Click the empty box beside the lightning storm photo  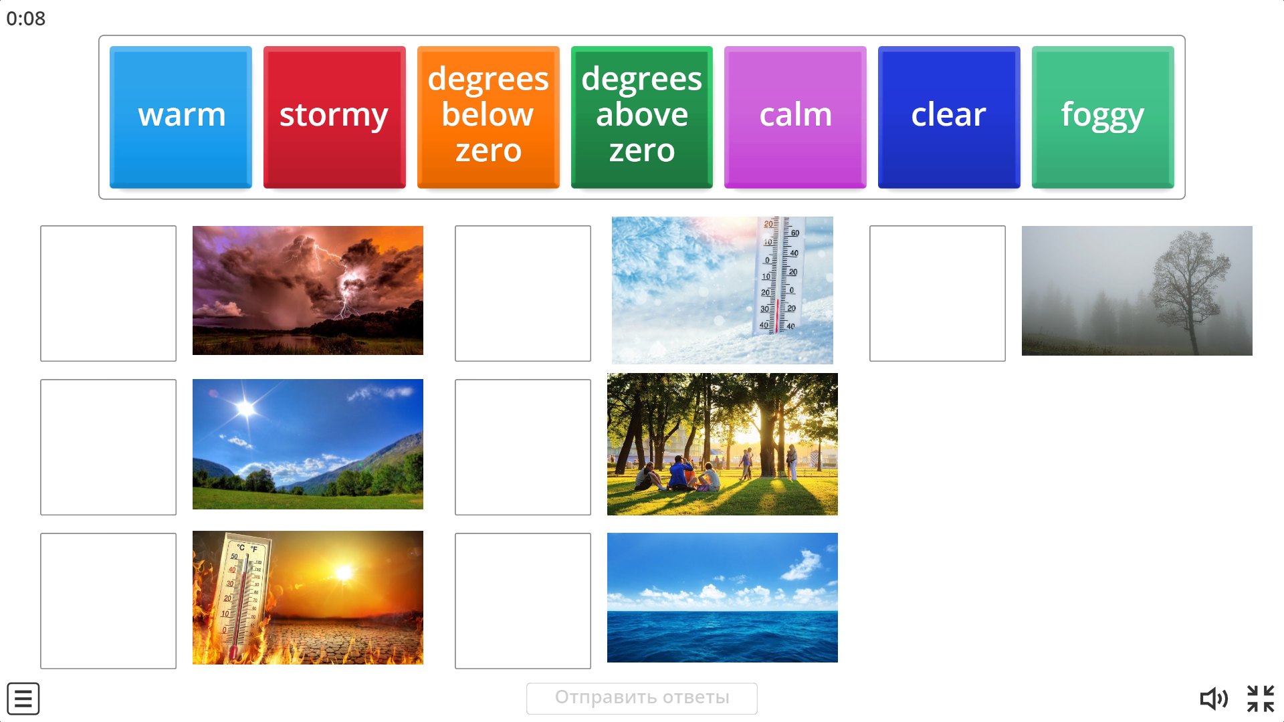coord(108,293)
